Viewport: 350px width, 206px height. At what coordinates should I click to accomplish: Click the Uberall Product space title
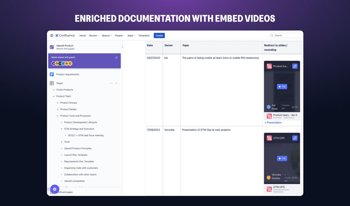click(65, 45)
